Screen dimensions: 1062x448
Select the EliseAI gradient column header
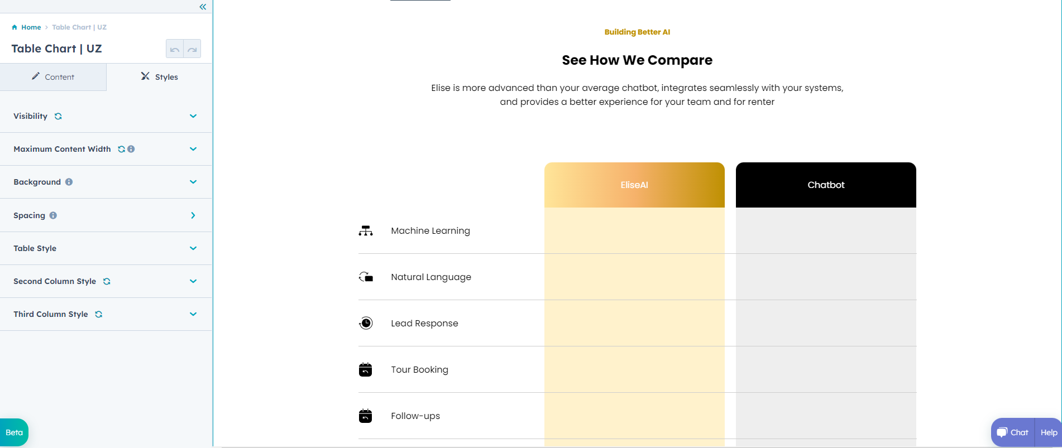(634, 185)
